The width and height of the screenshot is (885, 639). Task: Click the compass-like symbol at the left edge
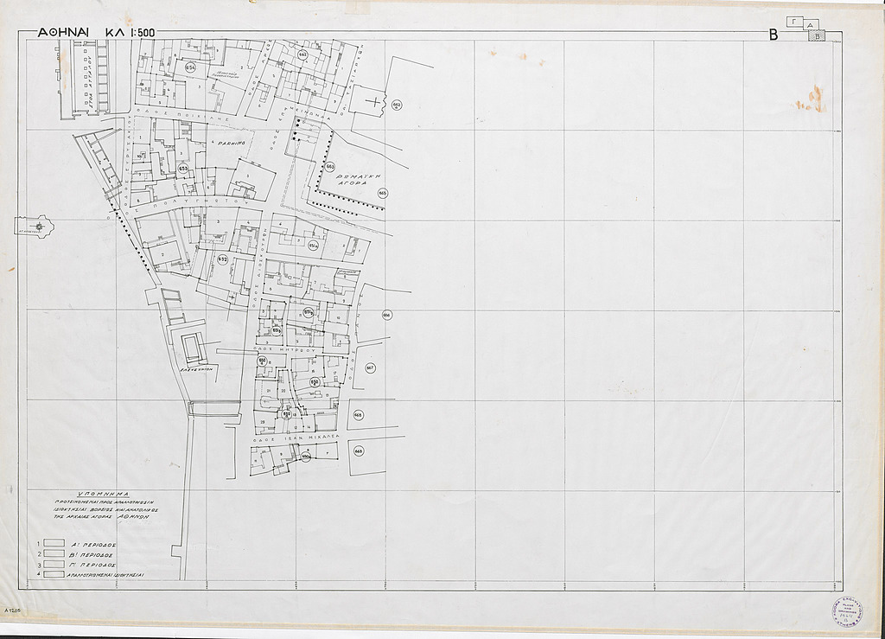[x=39, y=227]
